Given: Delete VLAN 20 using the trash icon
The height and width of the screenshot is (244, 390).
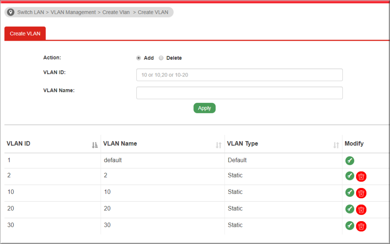Looking at the screenshot, I should pyautogui.click(x=361, y=210).
